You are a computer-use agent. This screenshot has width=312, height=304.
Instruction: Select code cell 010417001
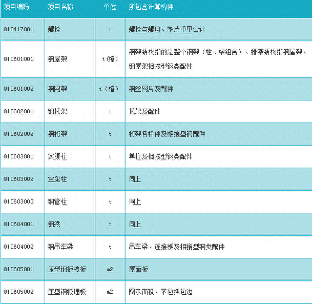(x=18, y=30)
